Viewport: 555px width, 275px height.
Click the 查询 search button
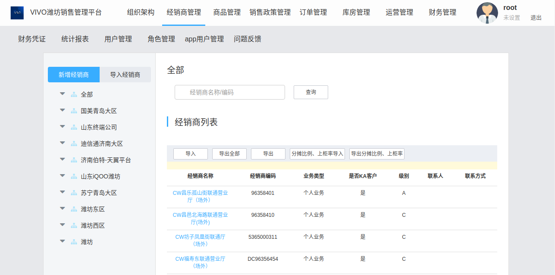(x=311, y=92)
